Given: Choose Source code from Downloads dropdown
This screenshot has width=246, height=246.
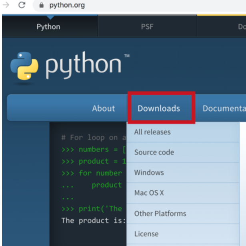Looking at the screenshot, I should pos(183,152).
